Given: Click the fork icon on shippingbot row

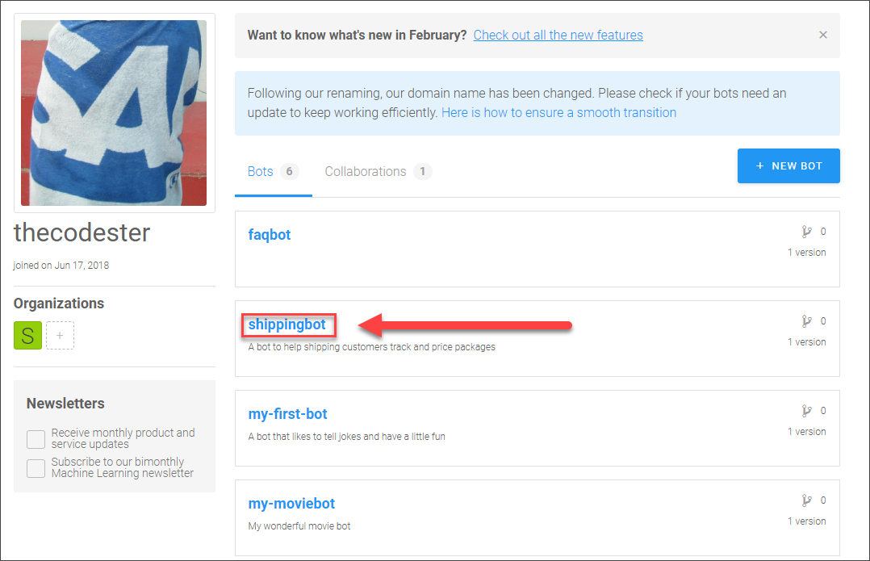Looking at the screenshot, I should pos(807,321).
